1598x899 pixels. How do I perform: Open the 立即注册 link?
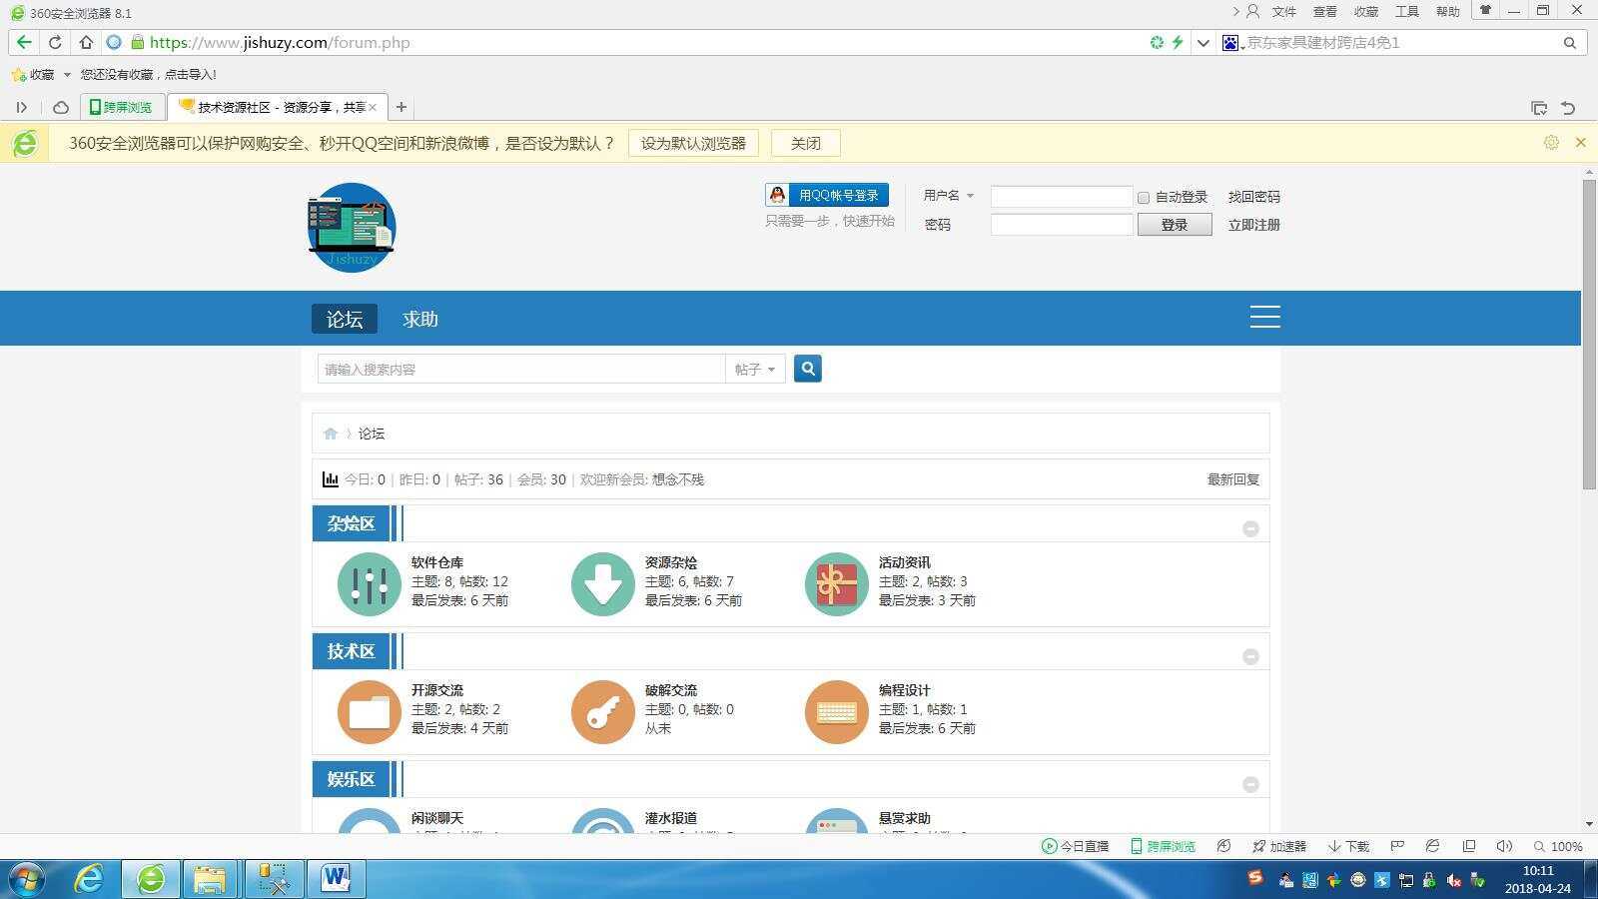click(1254, 224)
